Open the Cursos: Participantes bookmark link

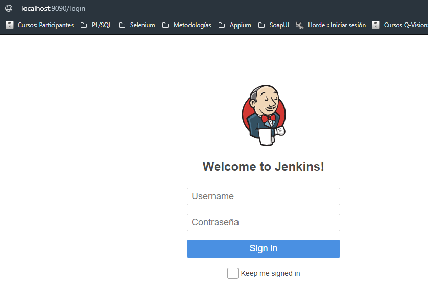pos(45,25)
